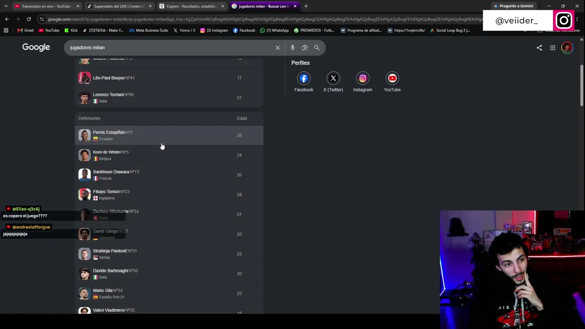Select player Sankhoun Diawara Nº13

[x=169, y=175]
